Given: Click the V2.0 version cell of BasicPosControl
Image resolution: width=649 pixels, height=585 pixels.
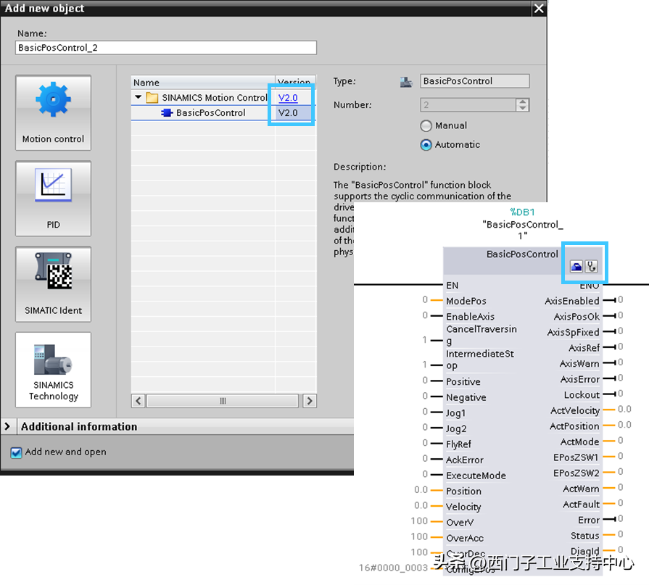Looking at the screenshot, I should (x=288, y=113).
